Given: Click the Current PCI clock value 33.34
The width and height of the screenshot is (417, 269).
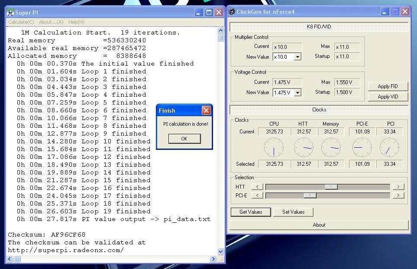Looking at the screenshot, I should click(x=390, y=132).
